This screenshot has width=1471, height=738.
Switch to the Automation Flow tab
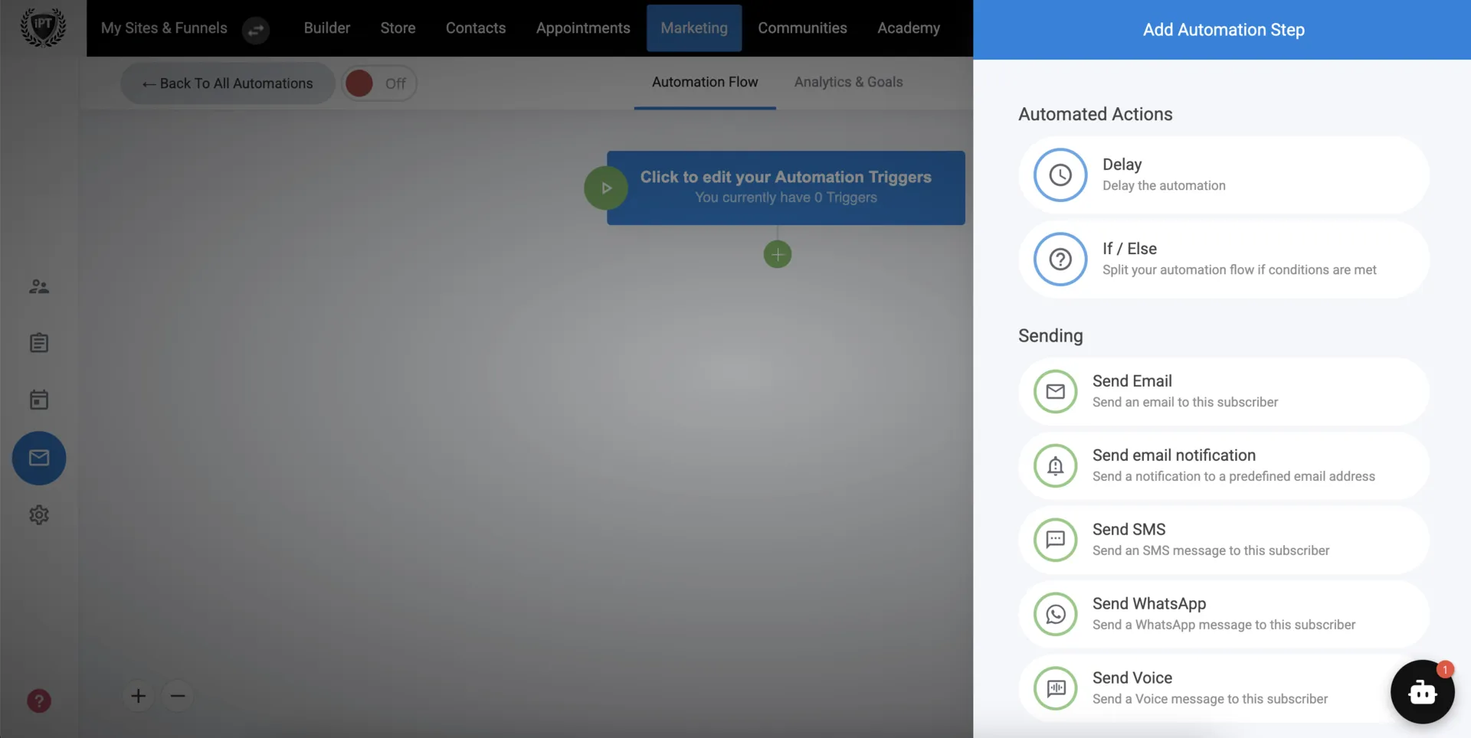(x=705, y=82)
